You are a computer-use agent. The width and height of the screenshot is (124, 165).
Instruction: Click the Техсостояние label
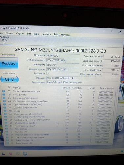click(x=8, y=55)
